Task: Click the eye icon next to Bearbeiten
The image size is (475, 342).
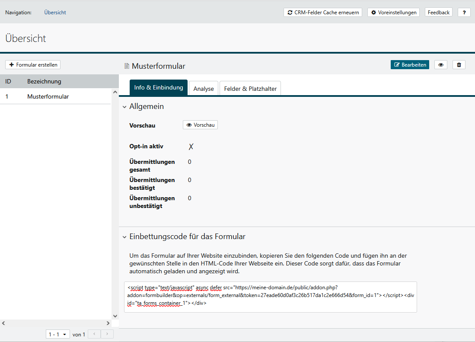Action: click(x=441, y=65)
